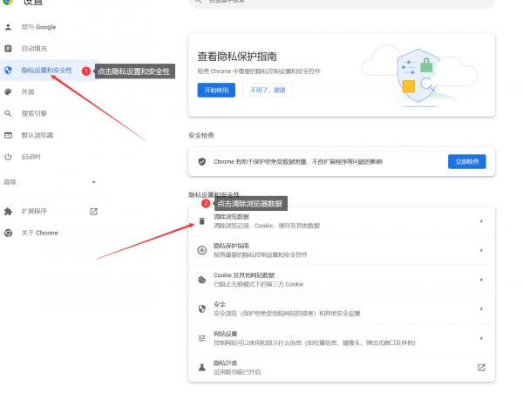
Task: Click the cookie icon in privacy list
Action: coord(202,279)
